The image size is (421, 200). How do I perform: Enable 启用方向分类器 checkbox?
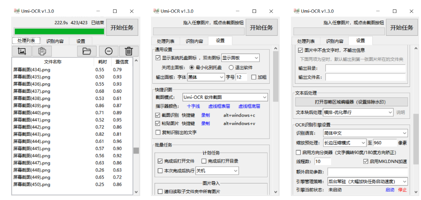298,153
